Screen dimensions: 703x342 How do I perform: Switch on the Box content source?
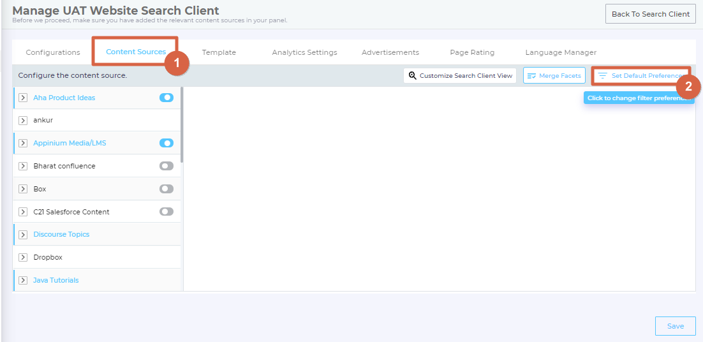(166, 189)
